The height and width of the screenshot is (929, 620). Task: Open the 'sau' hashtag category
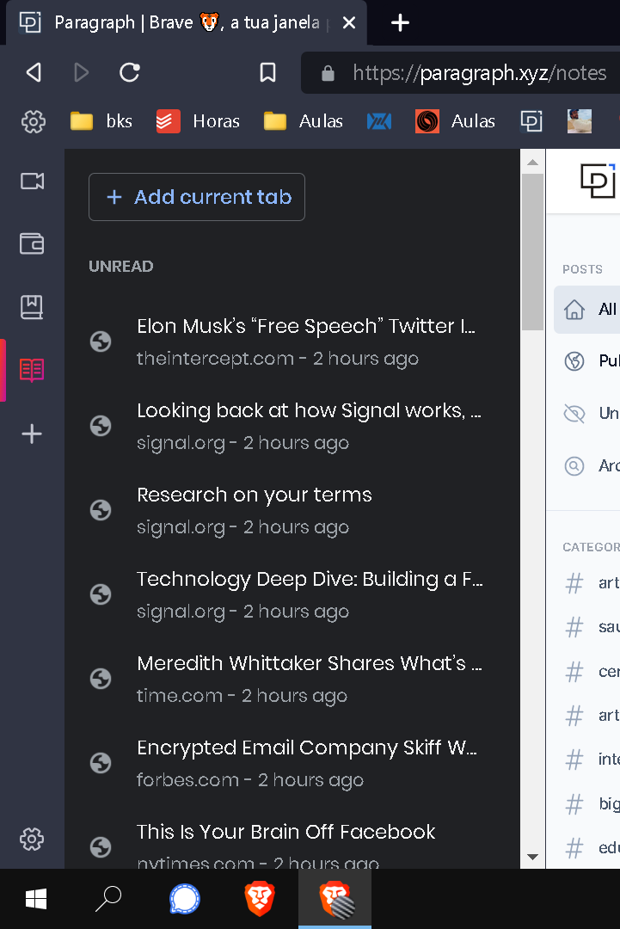tap(591, 627)
